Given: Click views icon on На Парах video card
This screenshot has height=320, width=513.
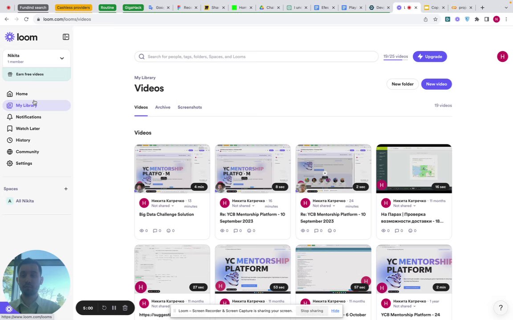Looking at the screenshot, I should click(383, 231).
